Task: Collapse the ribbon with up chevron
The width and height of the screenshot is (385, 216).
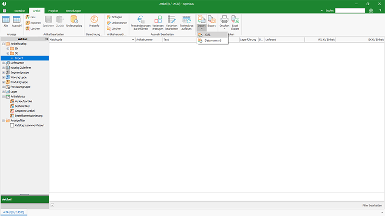Action: (321, 11)
